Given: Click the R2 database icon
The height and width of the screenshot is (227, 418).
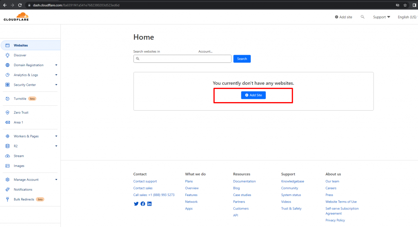Looking at the screenshot, I should coord(7,146).
